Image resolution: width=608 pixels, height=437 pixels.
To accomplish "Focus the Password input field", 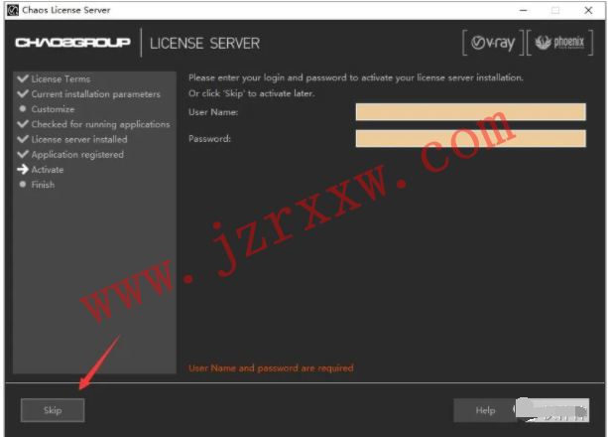I will tap(471, 139).
